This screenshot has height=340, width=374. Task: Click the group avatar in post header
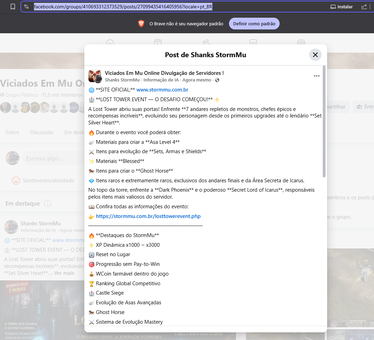point(95,76)
